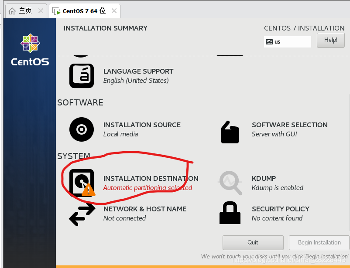Open the us keyboard layout field

(288, 42)
